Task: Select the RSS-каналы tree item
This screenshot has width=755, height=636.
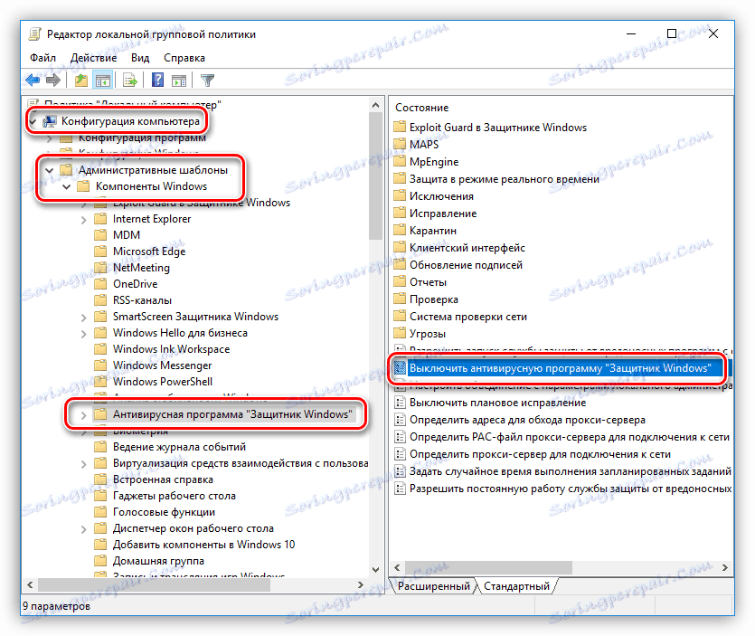Action: tap(142, 300)
